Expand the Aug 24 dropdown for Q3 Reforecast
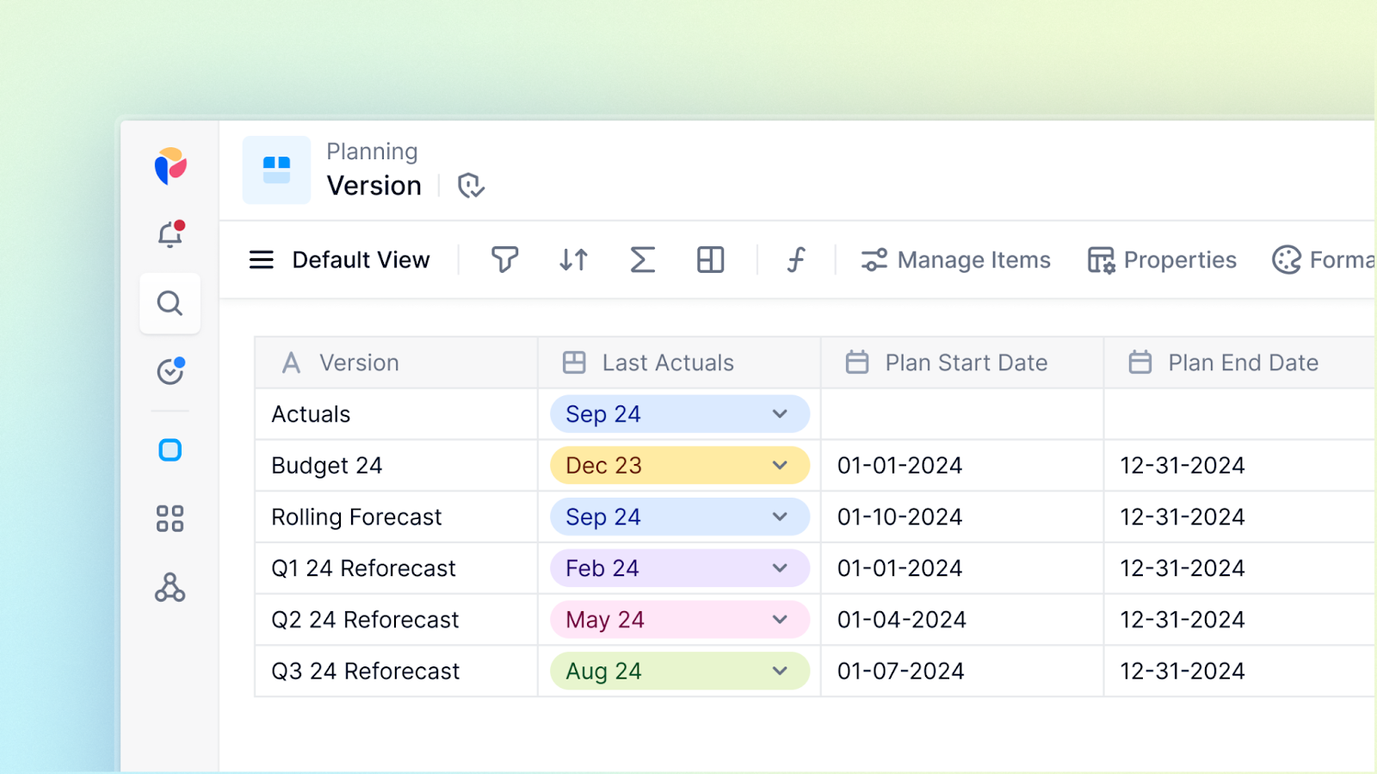Screen dimensions: 1377x774 coord(780,672)
